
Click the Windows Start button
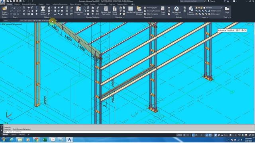click(4, 139)
